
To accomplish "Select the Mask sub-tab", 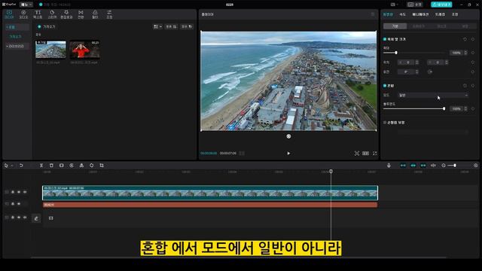I will click(x=442, y=26).
